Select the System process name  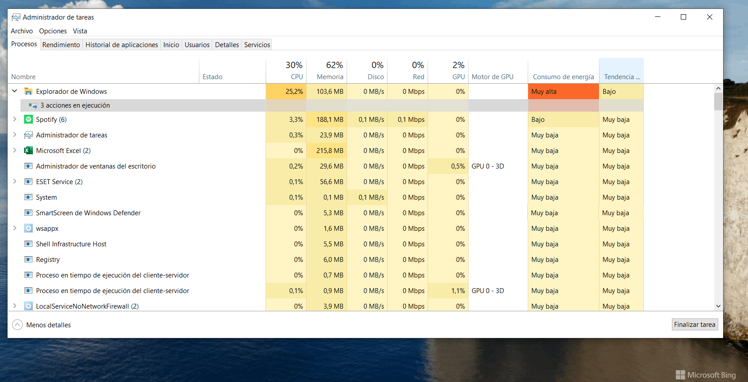click(46, 197)
